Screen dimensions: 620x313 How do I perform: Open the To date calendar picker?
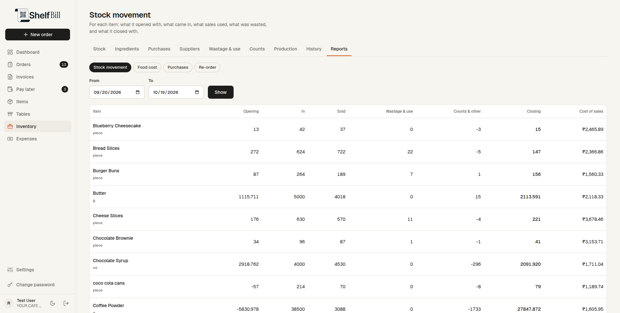pyautogui.click(x=197, y=92)
